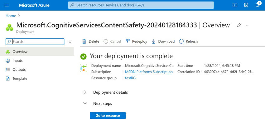Focus the global search resources box
The height and width of the screenshot is (128, 265).
click(x=141, y=5)
